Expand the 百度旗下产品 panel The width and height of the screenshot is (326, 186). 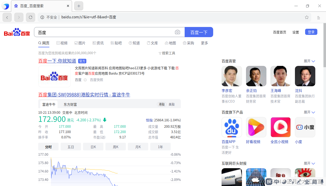coord(309,112)
